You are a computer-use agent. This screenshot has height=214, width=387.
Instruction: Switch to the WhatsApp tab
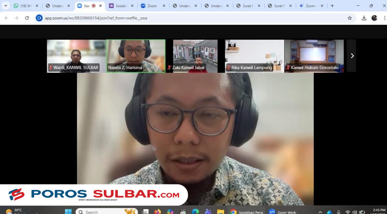26,6
